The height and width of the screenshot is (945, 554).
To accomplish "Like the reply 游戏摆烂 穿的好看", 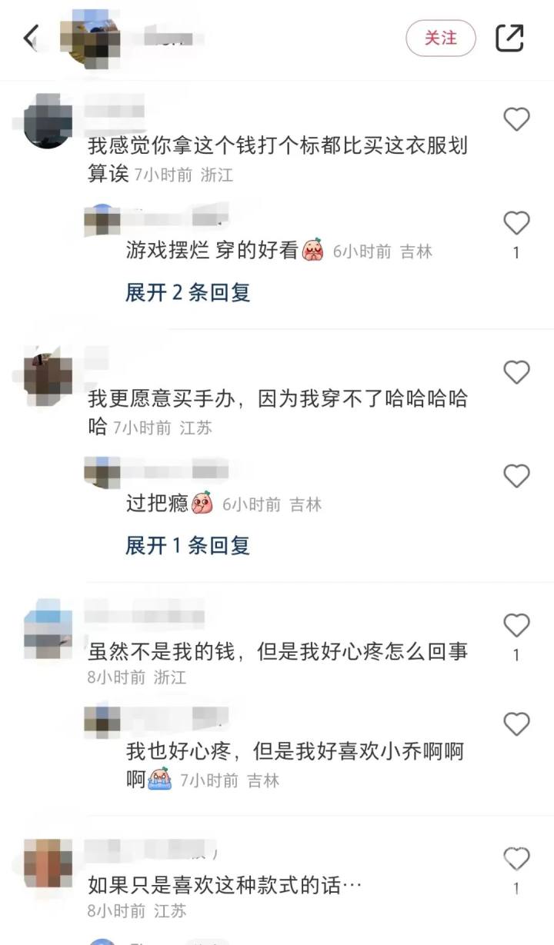I will [516, 223].
